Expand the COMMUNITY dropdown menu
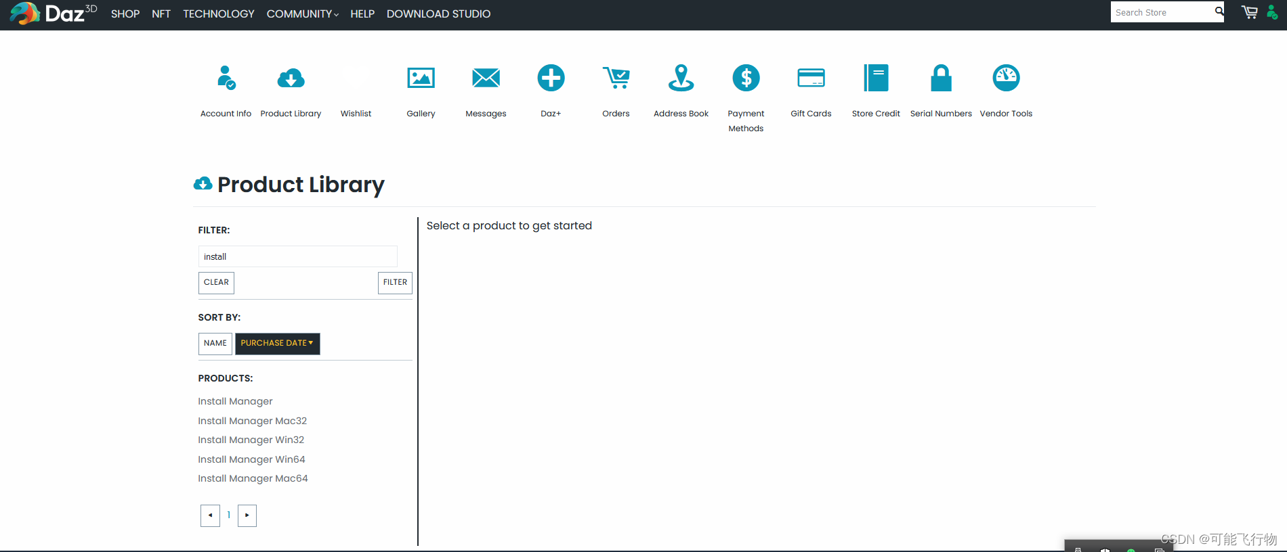This screenshot has height=552, width=1287. (x=302, y=14)
